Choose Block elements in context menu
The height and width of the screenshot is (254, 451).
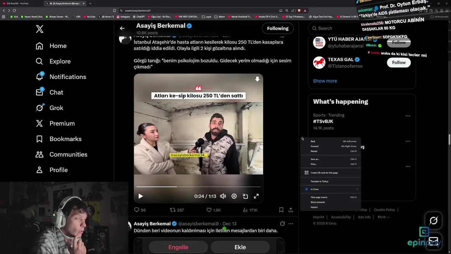(x=330, y=202)
